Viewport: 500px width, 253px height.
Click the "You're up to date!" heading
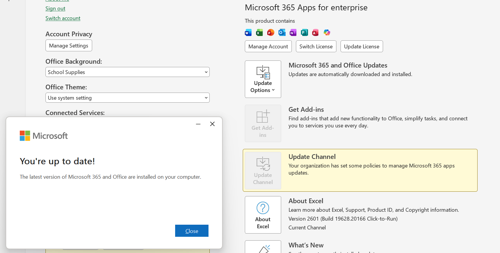tap(57, 161)
